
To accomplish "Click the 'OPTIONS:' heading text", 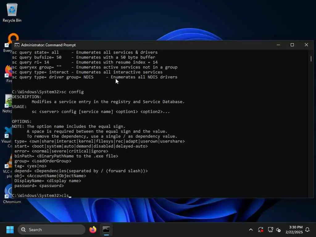I will [x=22, y=122].
